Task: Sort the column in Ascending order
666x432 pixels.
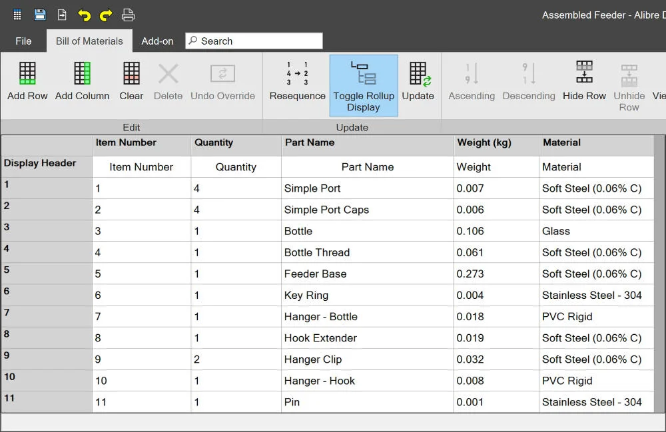Action: point(472,81)
